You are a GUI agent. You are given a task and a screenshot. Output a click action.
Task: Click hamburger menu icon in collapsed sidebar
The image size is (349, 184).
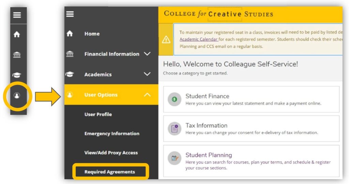17,15
